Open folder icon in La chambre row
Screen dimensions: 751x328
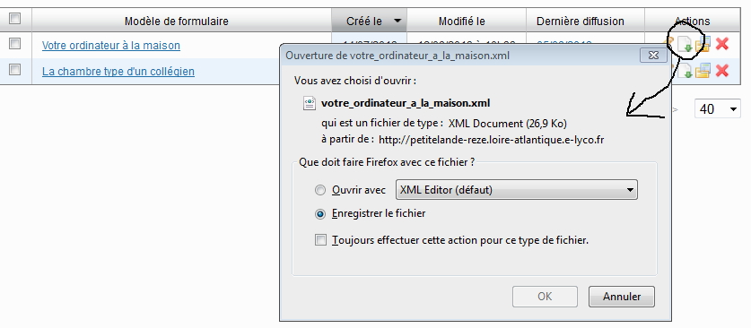pos(703,71)
